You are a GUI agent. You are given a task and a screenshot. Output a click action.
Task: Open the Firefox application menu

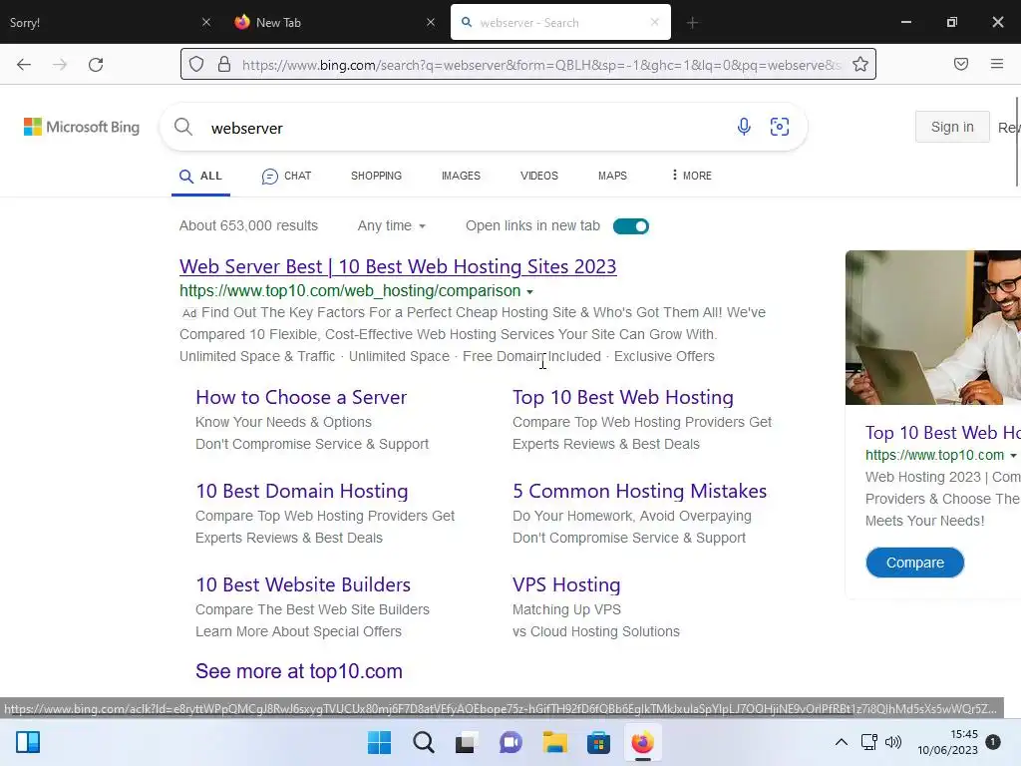click(997, 64)
